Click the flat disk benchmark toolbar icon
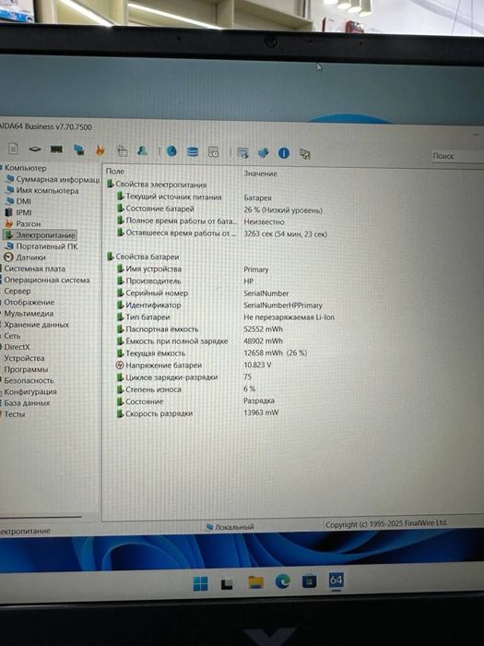Viewport: 484px width, 646px height. (35, 149)
